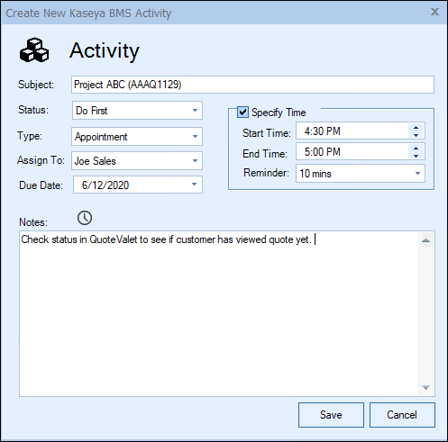This screenshot has height=442, width=448.
Task: Increase Start Time with the up arrow
Action: coord(416,128)
